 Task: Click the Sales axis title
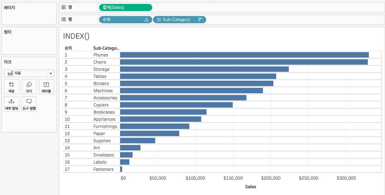(251, 187)
